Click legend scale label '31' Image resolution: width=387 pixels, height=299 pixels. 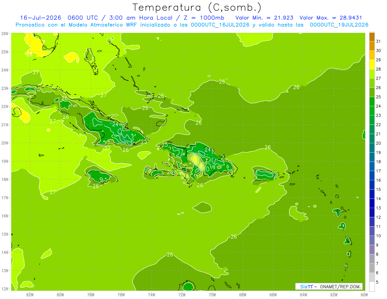click(378, 41)
